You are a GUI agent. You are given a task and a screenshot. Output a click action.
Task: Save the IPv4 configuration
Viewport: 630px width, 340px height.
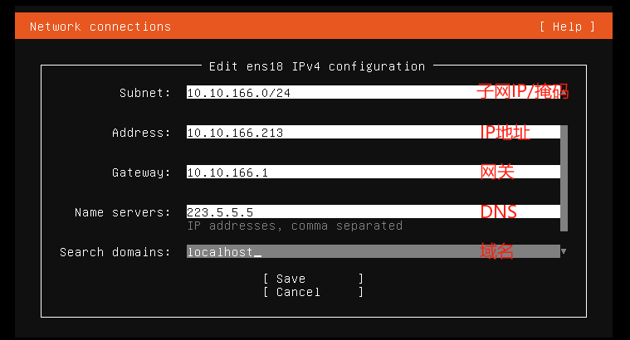[x=314, y=278]
